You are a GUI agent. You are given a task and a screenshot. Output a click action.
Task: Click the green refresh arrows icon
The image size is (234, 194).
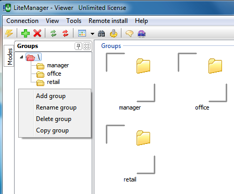[54, 33]
